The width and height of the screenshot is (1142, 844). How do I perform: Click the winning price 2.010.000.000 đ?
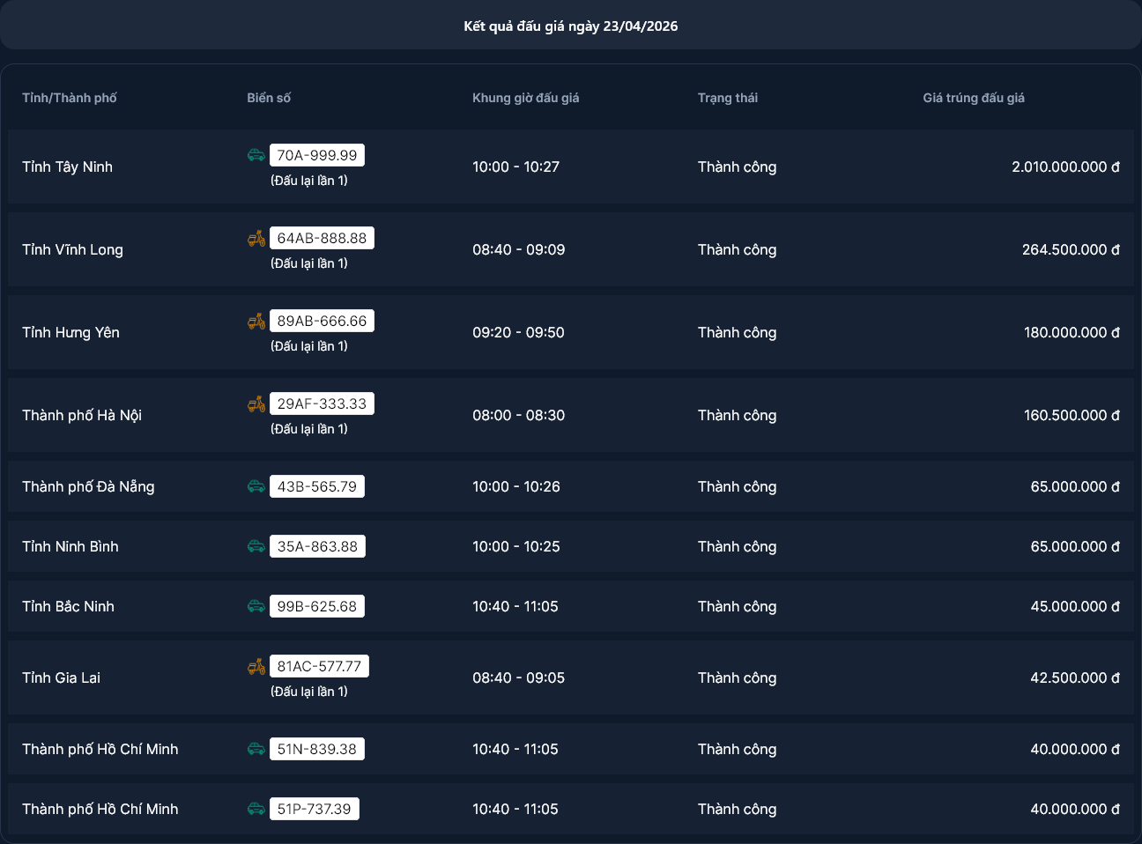click(x=1065, y=167)
